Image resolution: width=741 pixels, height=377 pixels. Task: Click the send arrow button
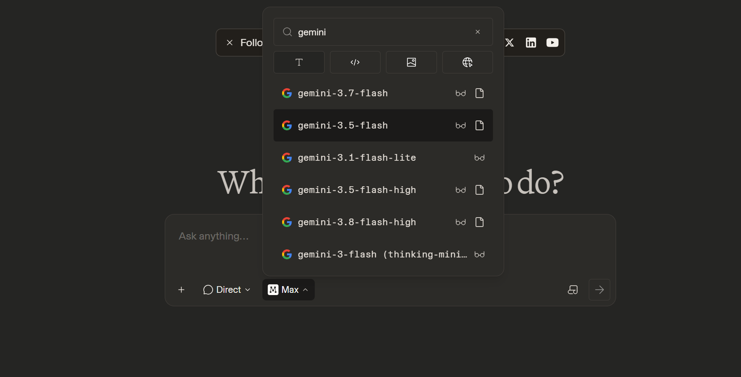pyautogui.click(x=599, y=290)
